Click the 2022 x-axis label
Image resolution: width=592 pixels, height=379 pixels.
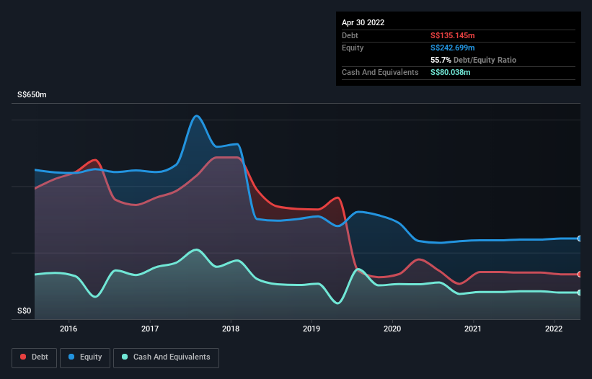point(554,329)
